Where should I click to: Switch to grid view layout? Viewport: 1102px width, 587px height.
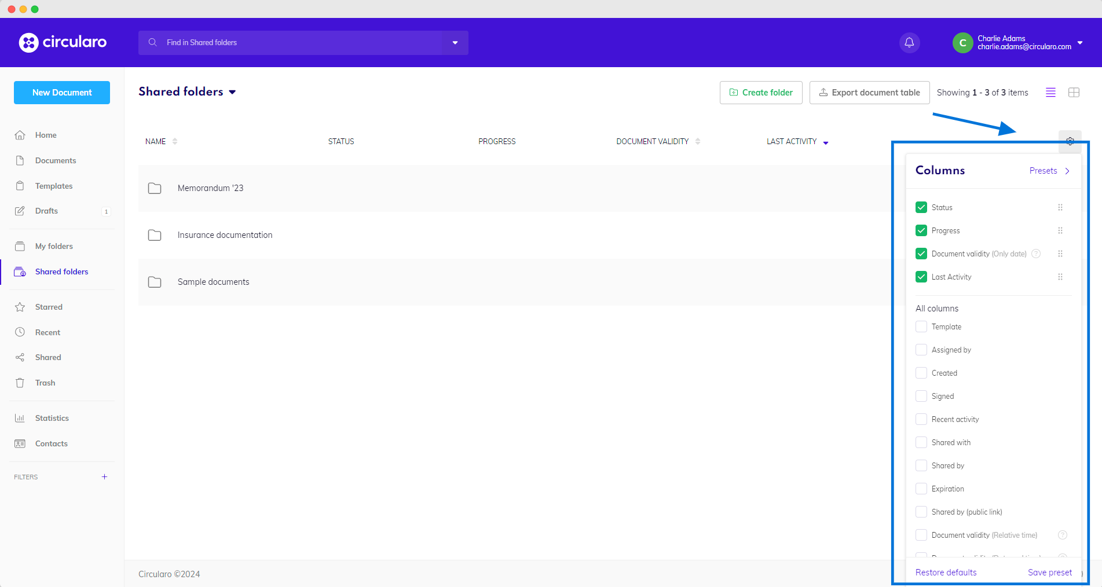1074,93
